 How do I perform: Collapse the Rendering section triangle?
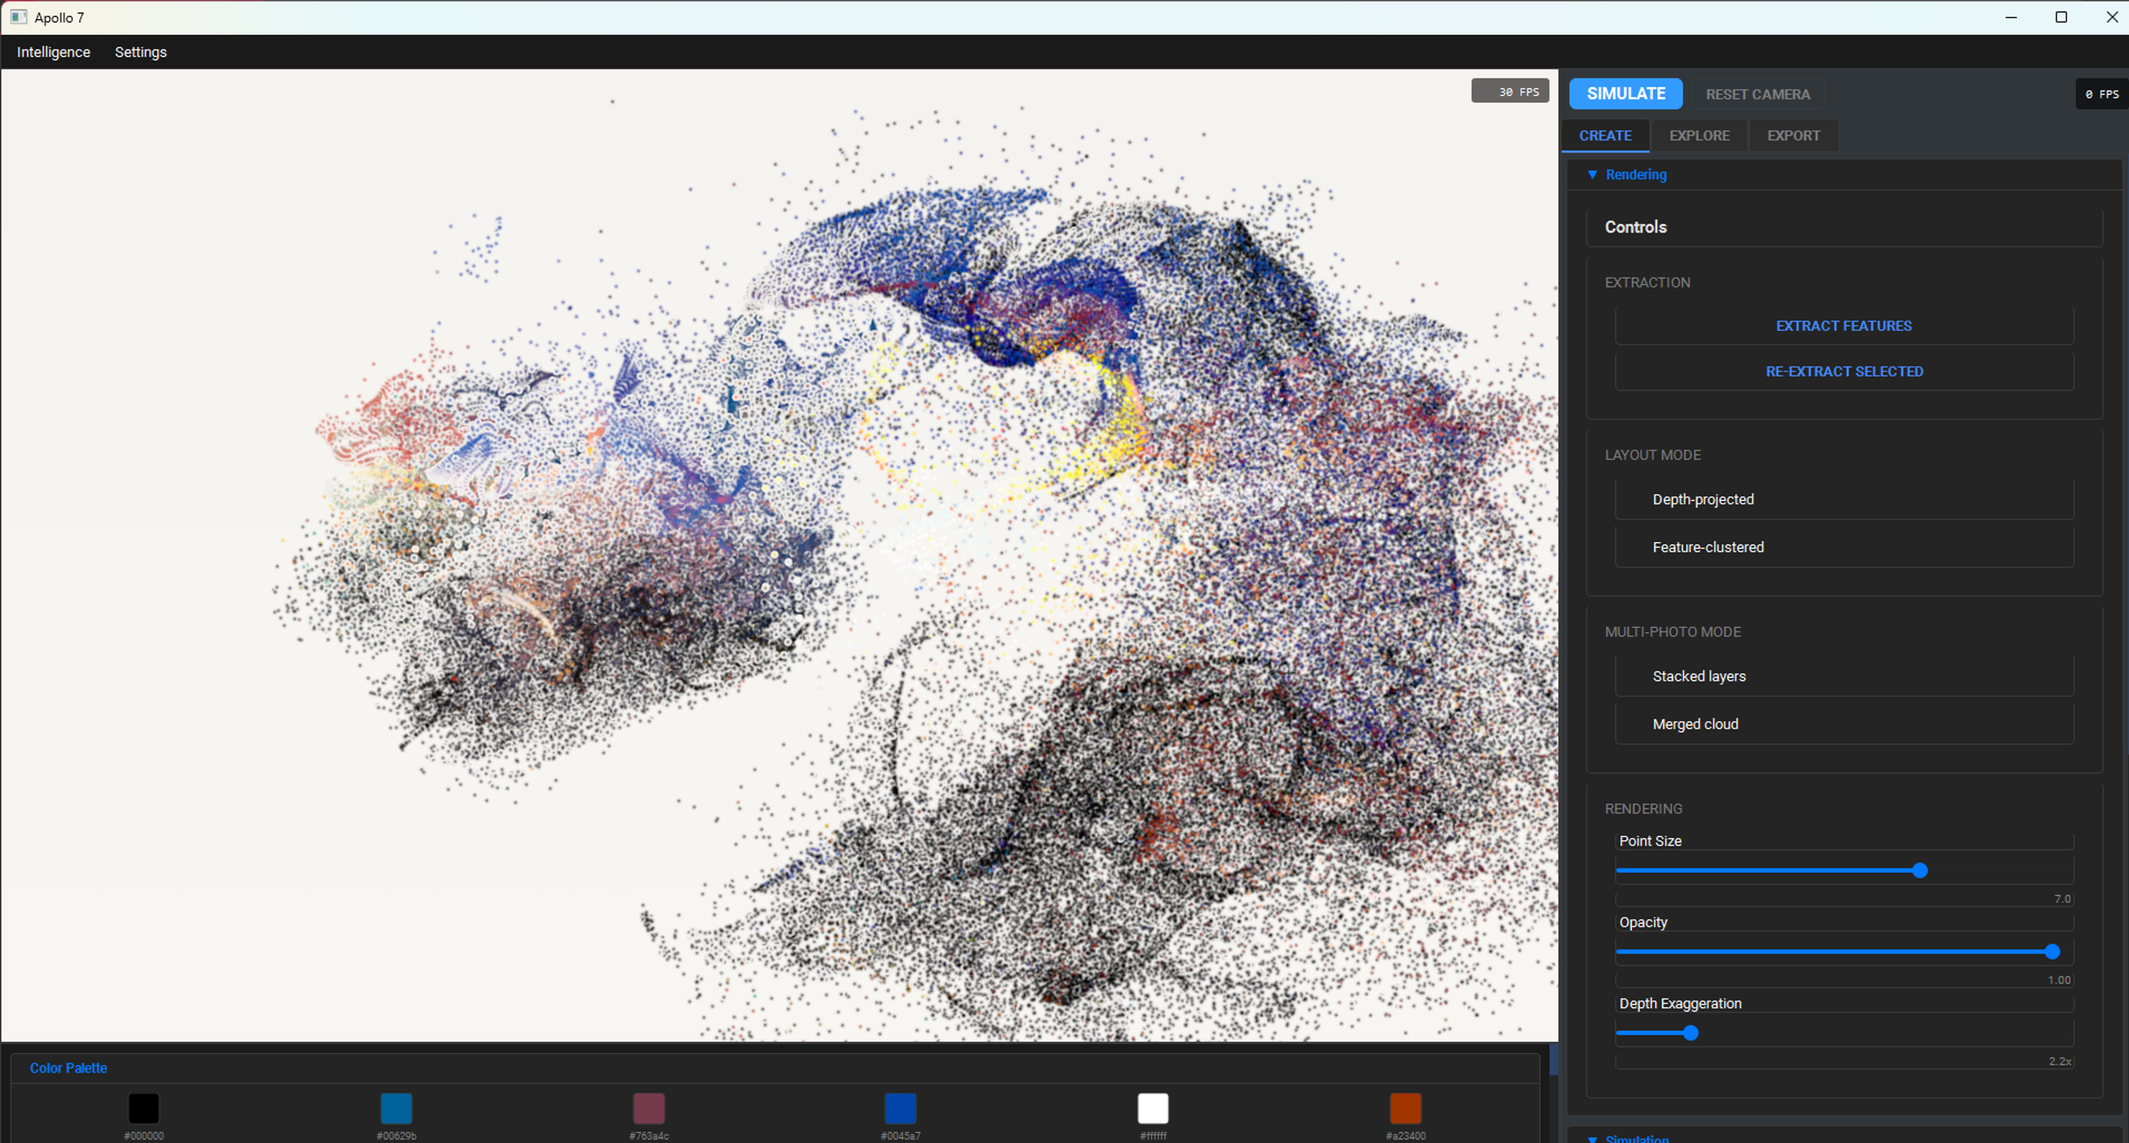[1592, 175]
